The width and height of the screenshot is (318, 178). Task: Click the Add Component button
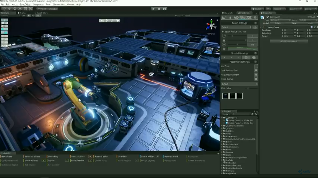(x=288, y=41)
